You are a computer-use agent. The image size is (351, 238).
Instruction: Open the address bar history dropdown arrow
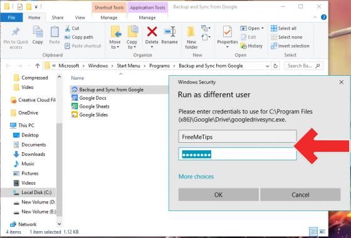point(267,66)
